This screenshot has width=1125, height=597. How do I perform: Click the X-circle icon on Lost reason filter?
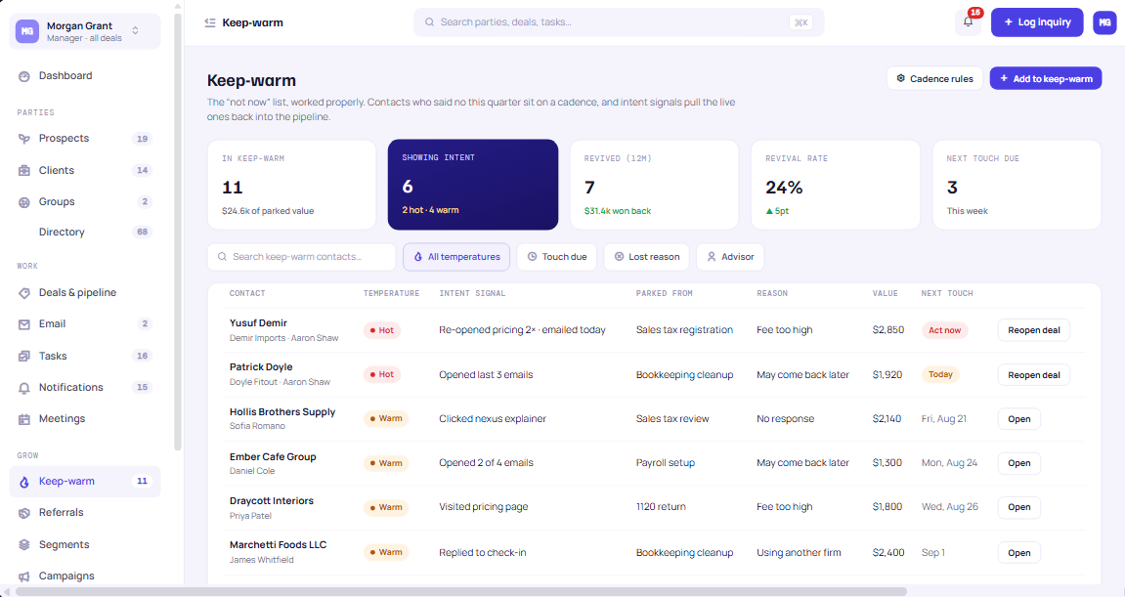(619, 257)
